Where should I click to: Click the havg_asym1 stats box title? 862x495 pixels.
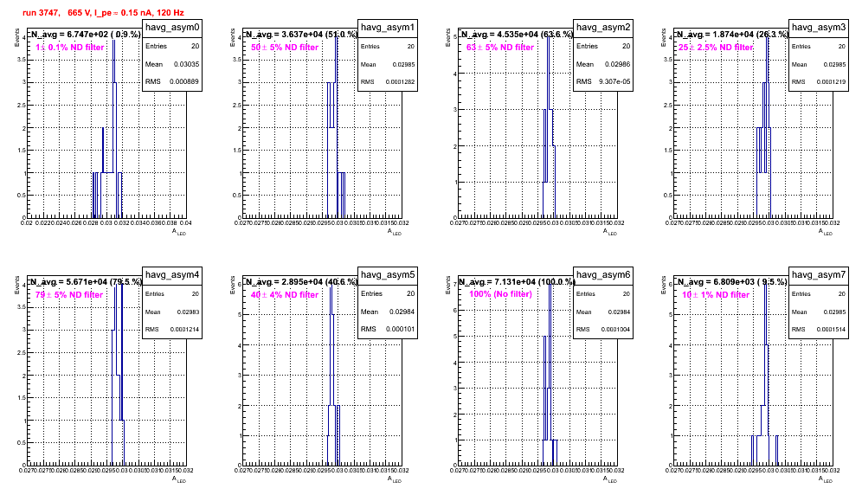388,27
